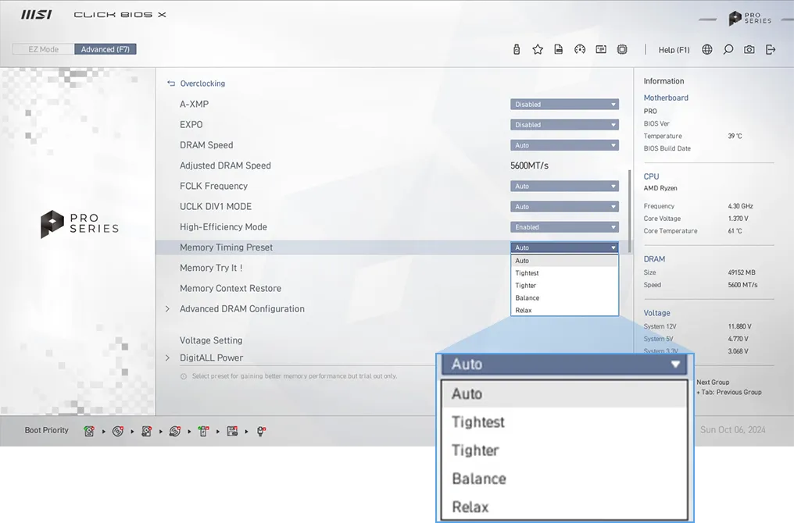Click the 11.880 V System 12V value
Image resolution: width=794 pixels, height=523 pixels.
(x=739, y=326)
